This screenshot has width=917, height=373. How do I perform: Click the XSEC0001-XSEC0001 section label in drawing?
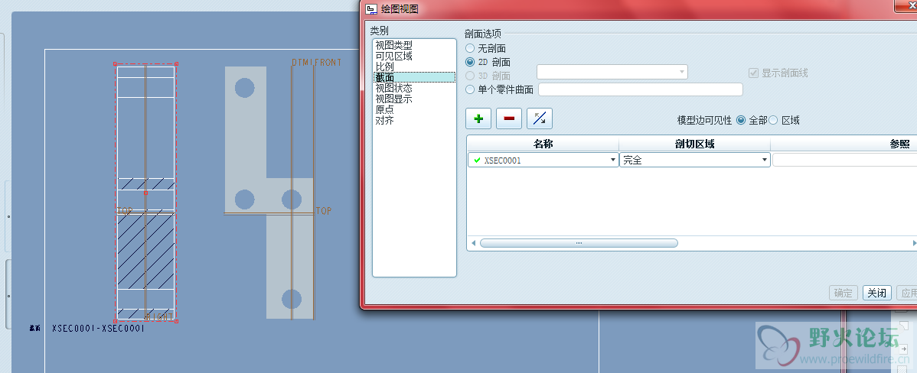(x=98, y=329)
